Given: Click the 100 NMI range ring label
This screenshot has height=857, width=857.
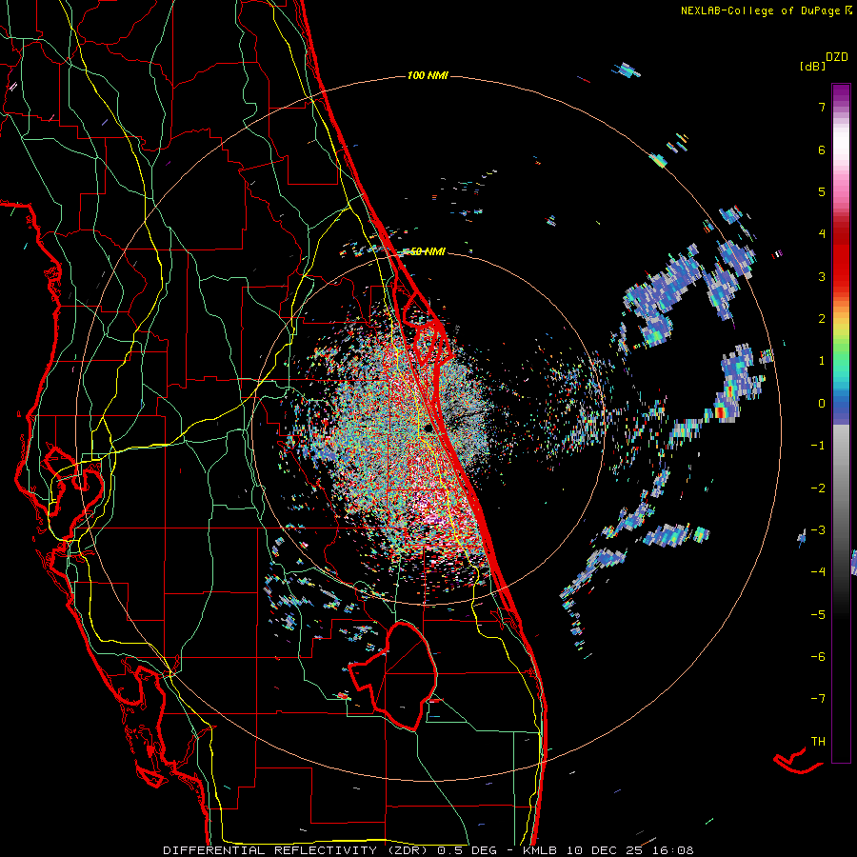Looking at the screenshot, I should point(428,75).
